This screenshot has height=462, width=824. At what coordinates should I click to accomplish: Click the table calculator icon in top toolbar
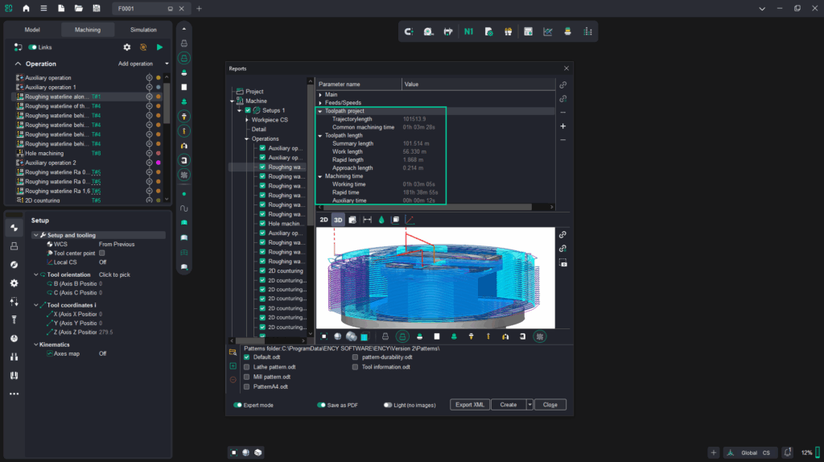click(x=528, y=31)
